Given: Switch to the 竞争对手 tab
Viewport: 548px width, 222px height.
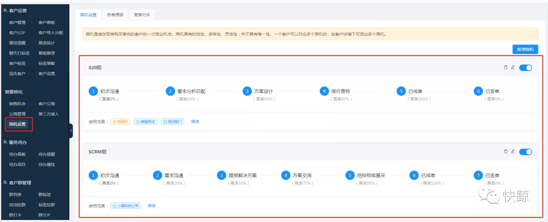Looking at the screenshot, I should (142, 15).
